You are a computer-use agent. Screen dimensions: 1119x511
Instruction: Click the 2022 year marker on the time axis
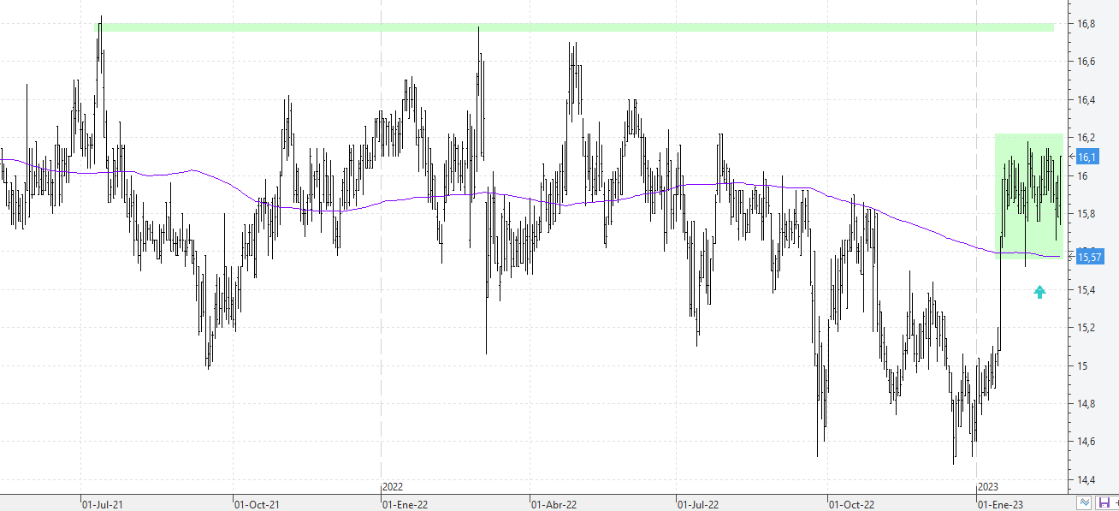tap(394, 487)
